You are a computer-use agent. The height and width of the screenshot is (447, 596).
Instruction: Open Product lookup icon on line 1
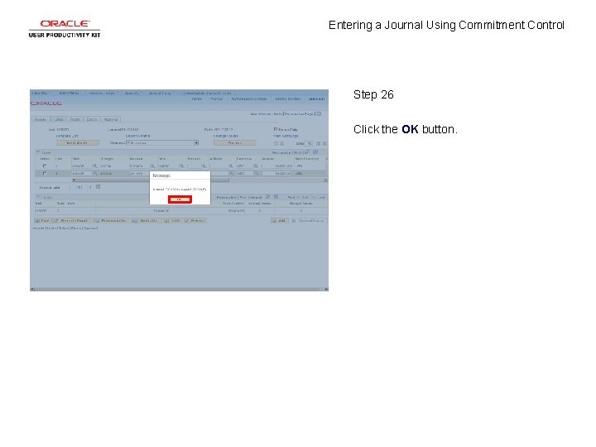click(204, 166)
